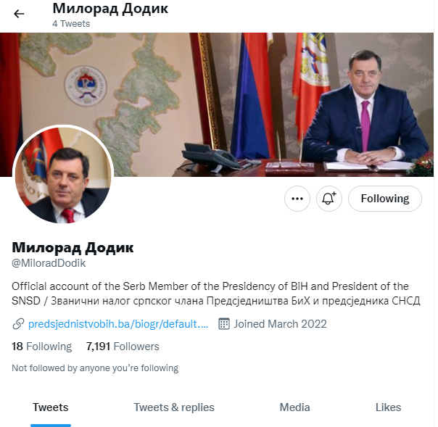Switch to the Tweets tab

pyautogui.click(x=51, y=407)
